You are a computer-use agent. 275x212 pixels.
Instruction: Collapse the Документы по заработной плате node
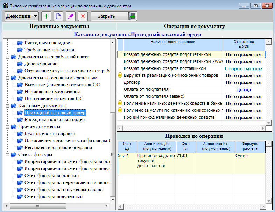click(8, 57)
